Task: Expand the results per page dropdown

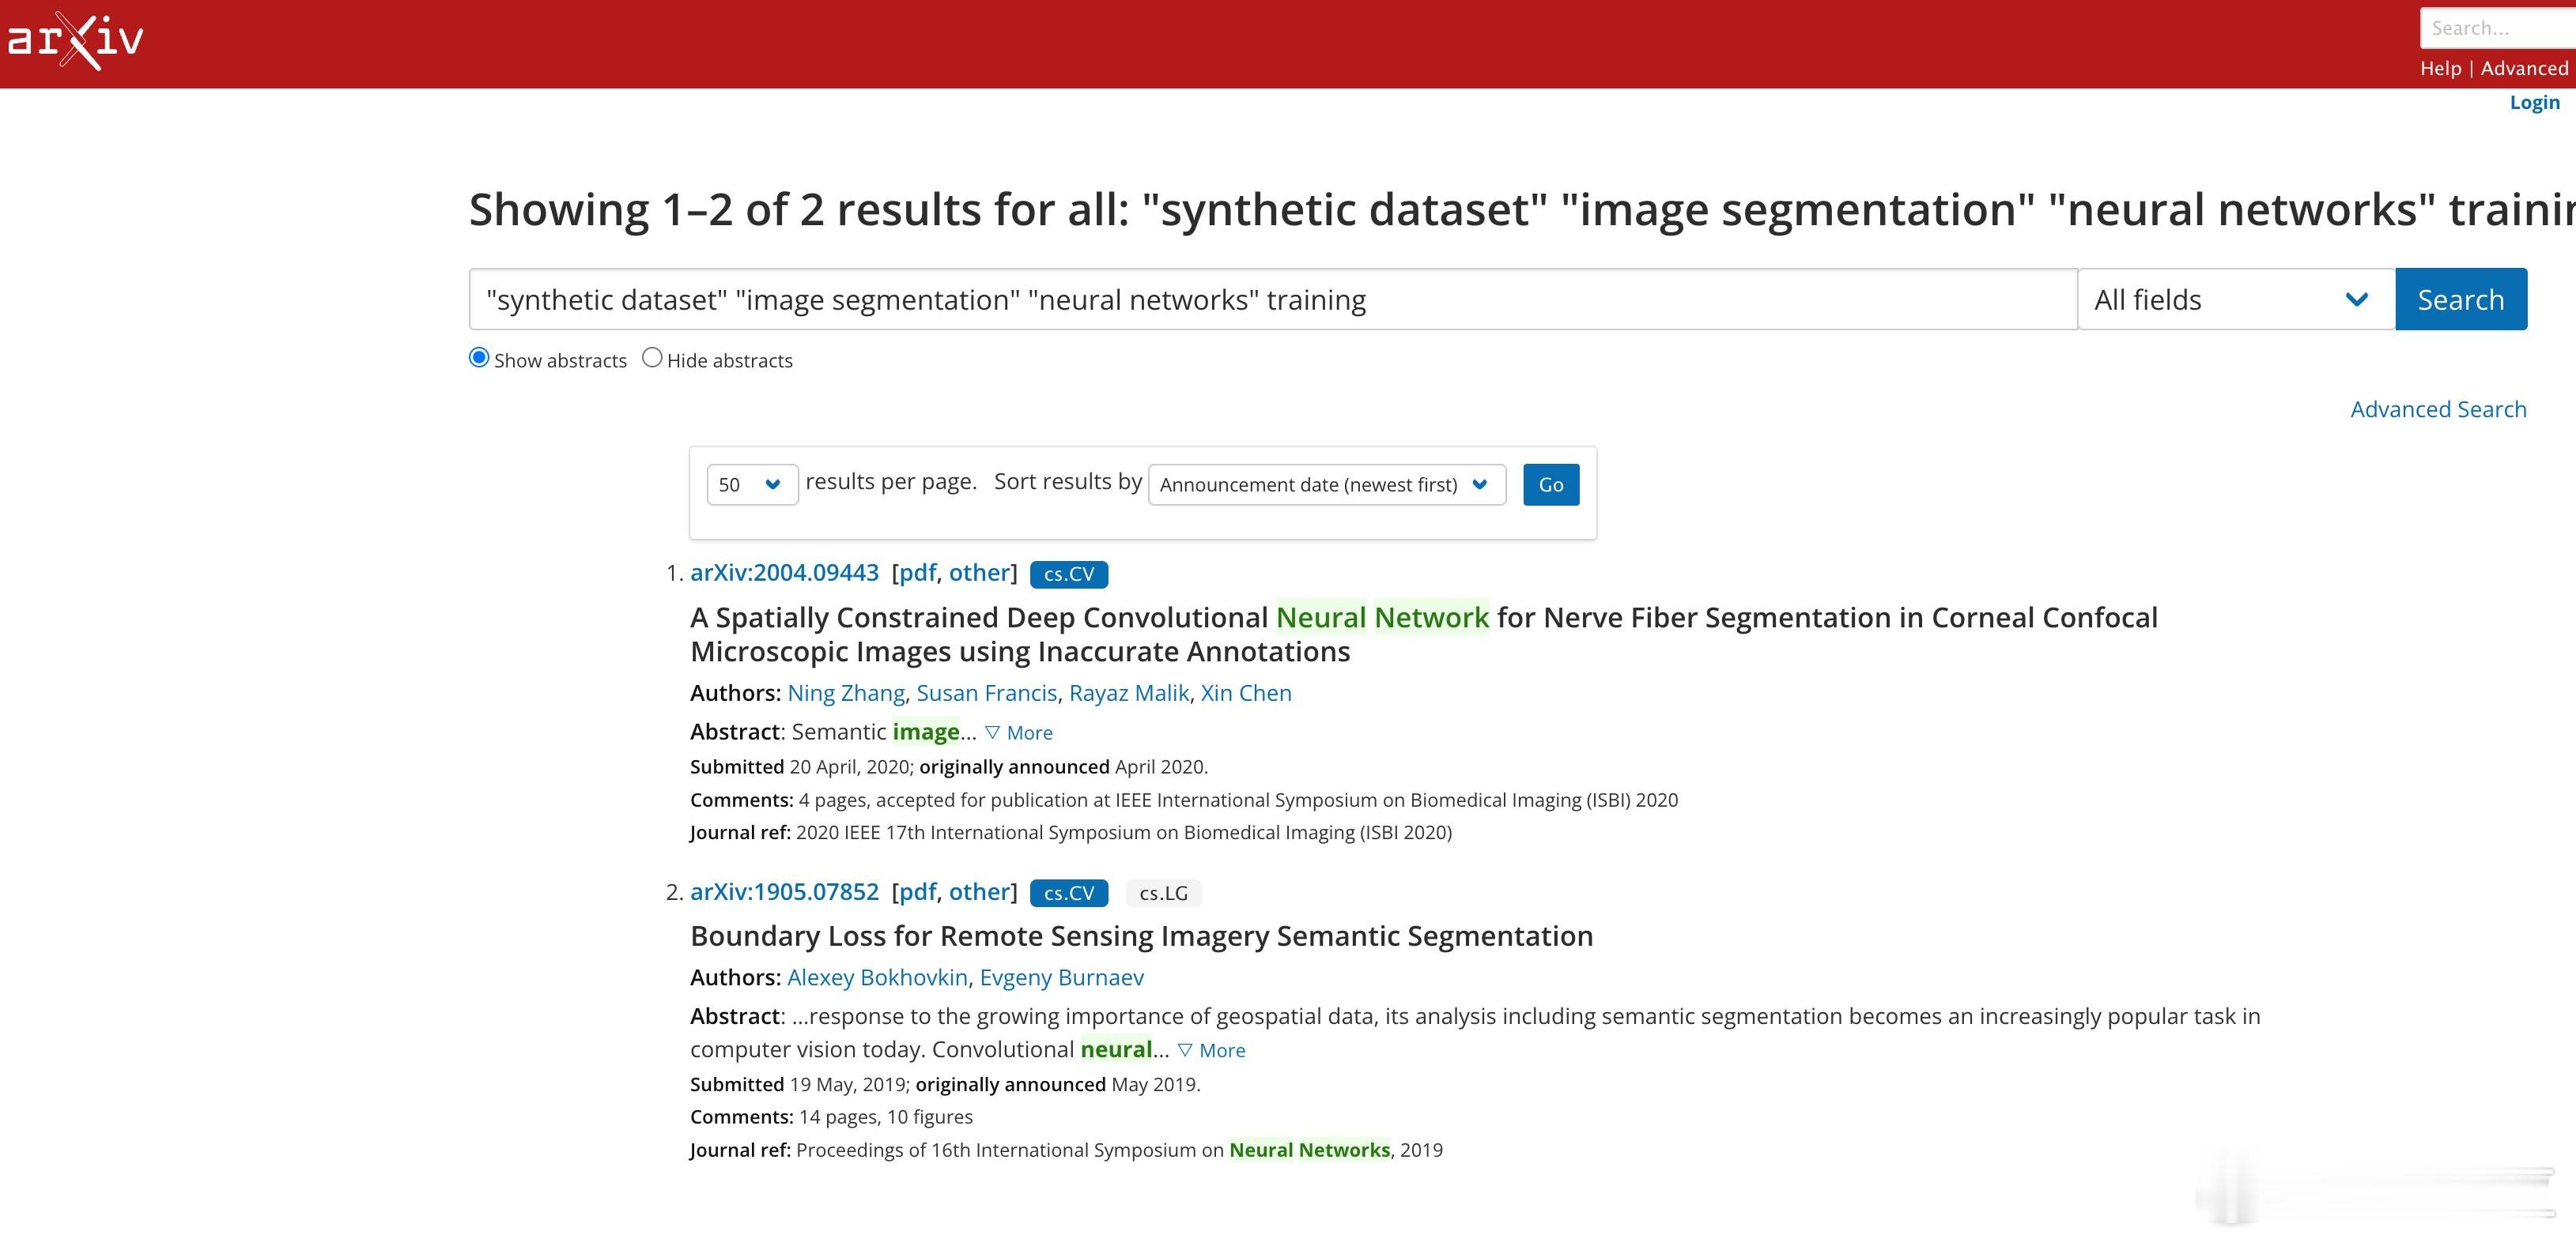Action: pyautogui.click(x=752, y=484)
